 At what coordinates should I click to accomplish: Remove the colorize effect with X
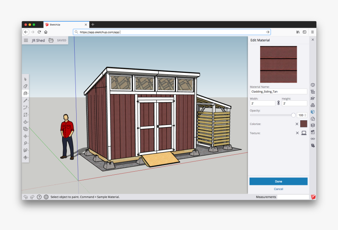click(297, 124)
